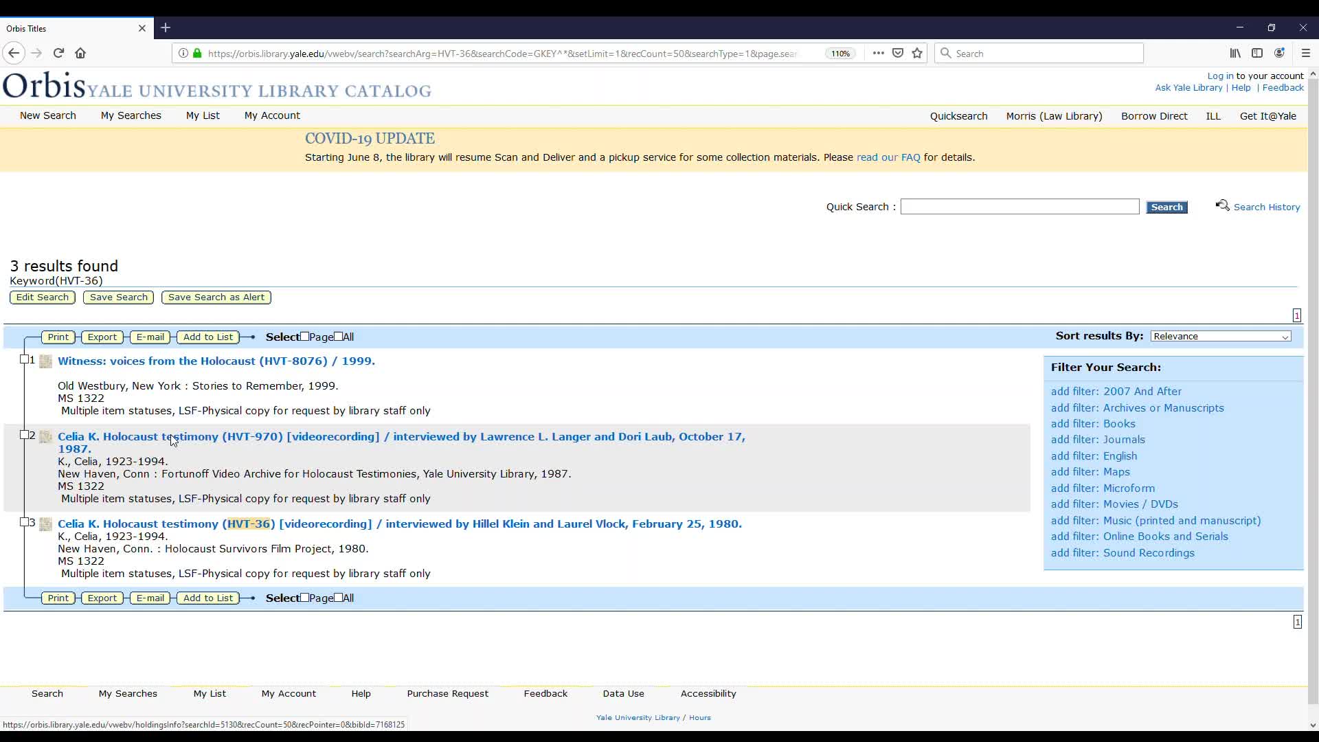Screen dimensions: 1319x742
Task: Click the browser Search box
Action: click(x=1039, y=53)
